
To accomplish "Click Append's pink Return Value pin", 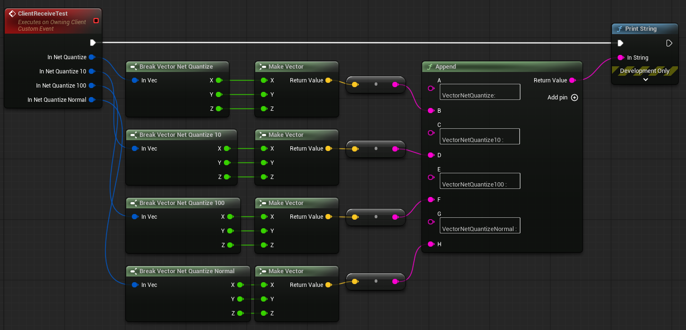I will click(573, 80).
